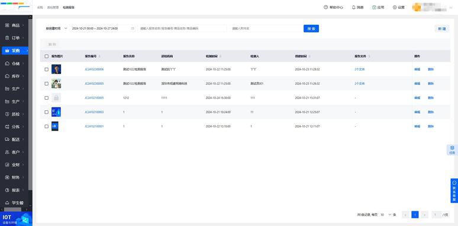Open the 按创建时间 filter dropdown
The width and height of the screenshot is (458, 226).
(56, 28)
